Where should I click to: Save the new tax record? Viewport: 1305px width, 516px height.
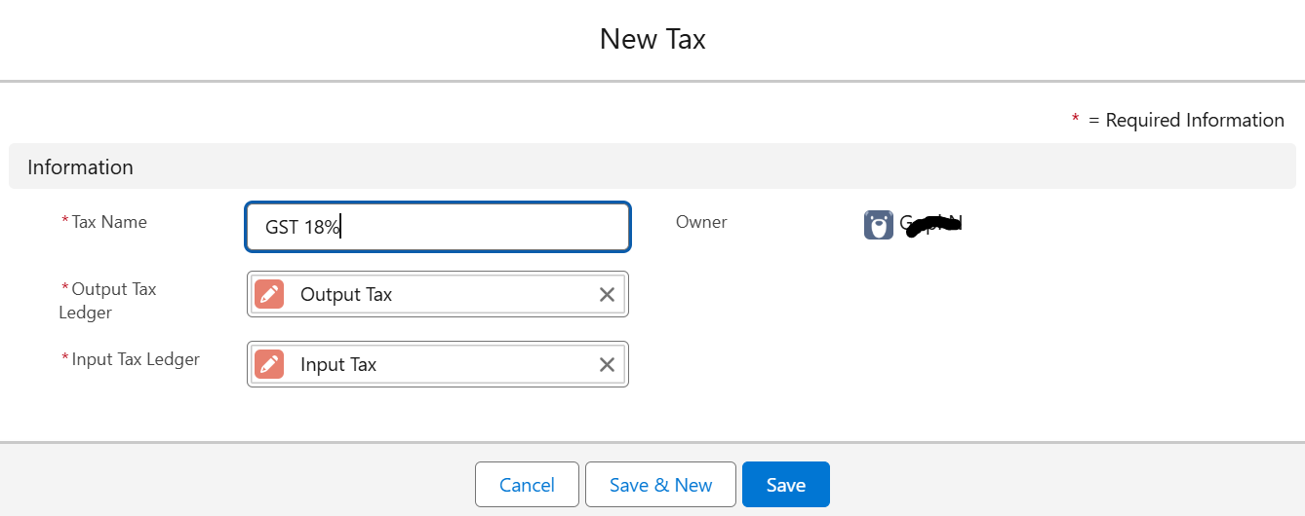(785, 485)
